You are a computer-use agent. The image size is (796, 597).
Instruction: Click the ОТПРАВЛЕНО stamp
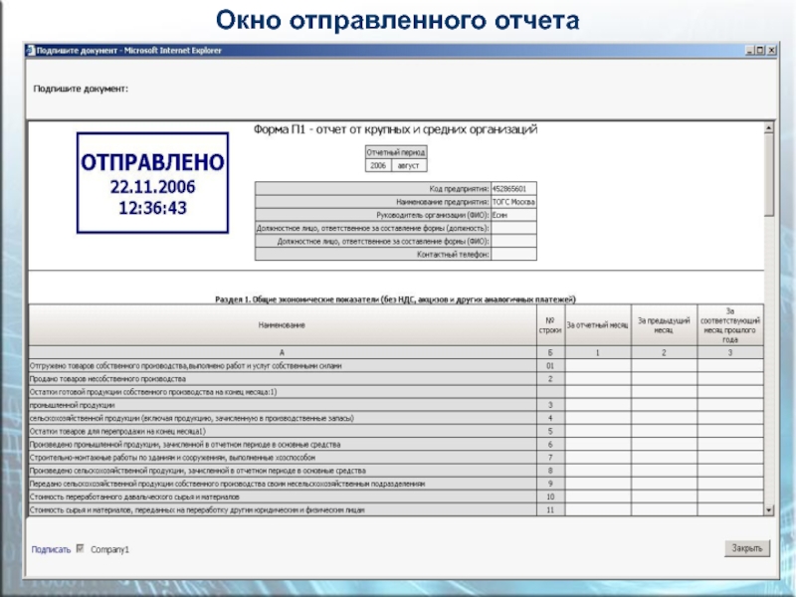pos(152,183)
